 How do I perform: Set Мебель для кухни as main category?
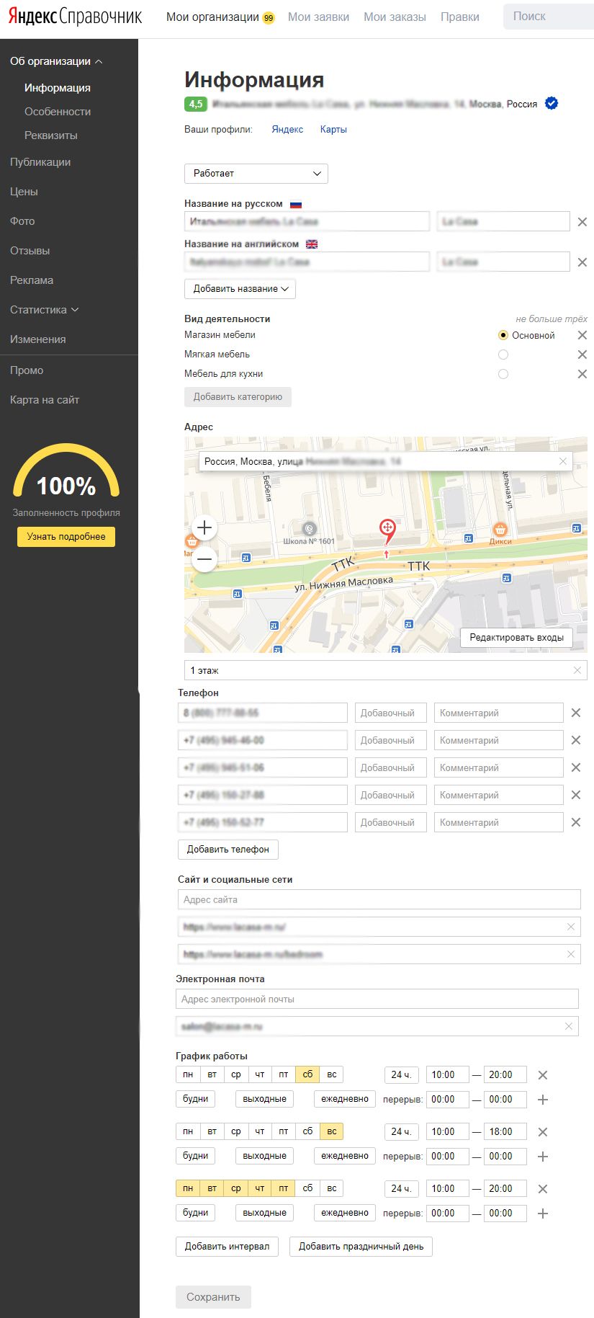point(503,374)
